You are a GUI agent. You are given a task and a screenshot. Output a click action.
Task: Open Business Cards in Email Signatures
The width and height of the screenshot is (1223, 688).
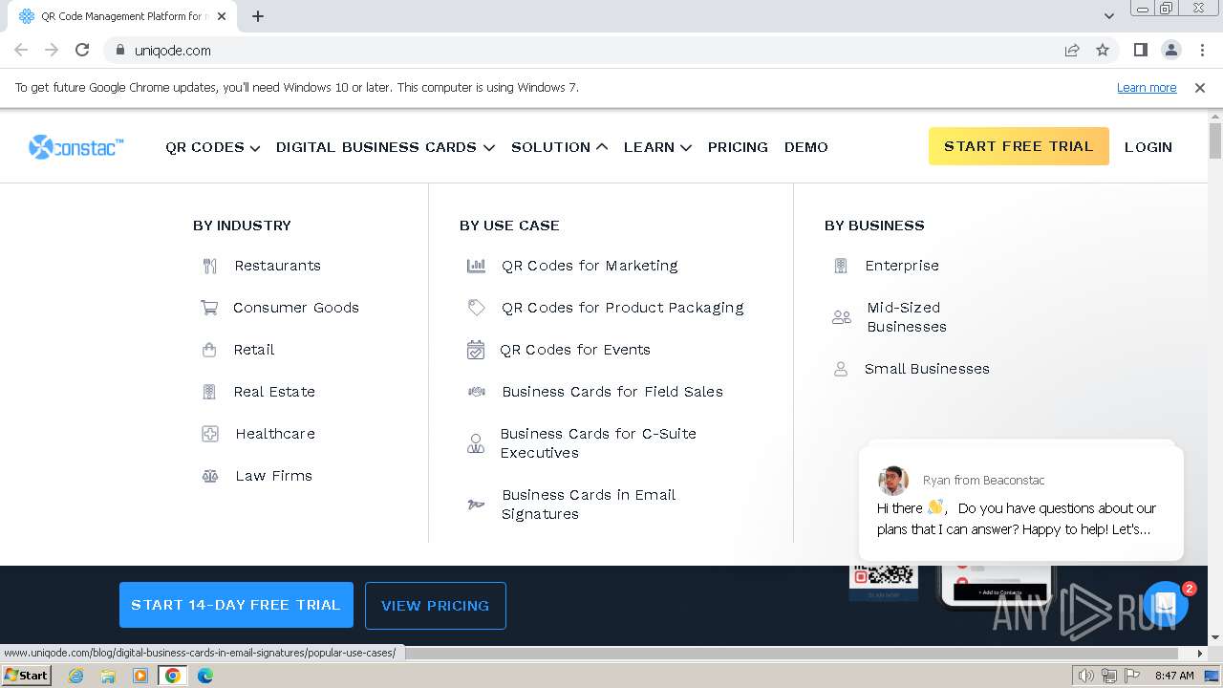point(589,505)
